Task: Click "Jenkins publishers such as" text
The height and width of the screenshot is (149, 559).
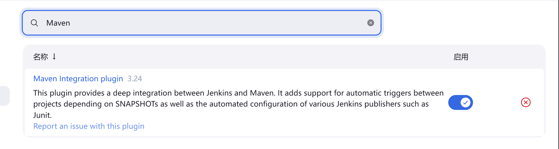Action: 382,104
